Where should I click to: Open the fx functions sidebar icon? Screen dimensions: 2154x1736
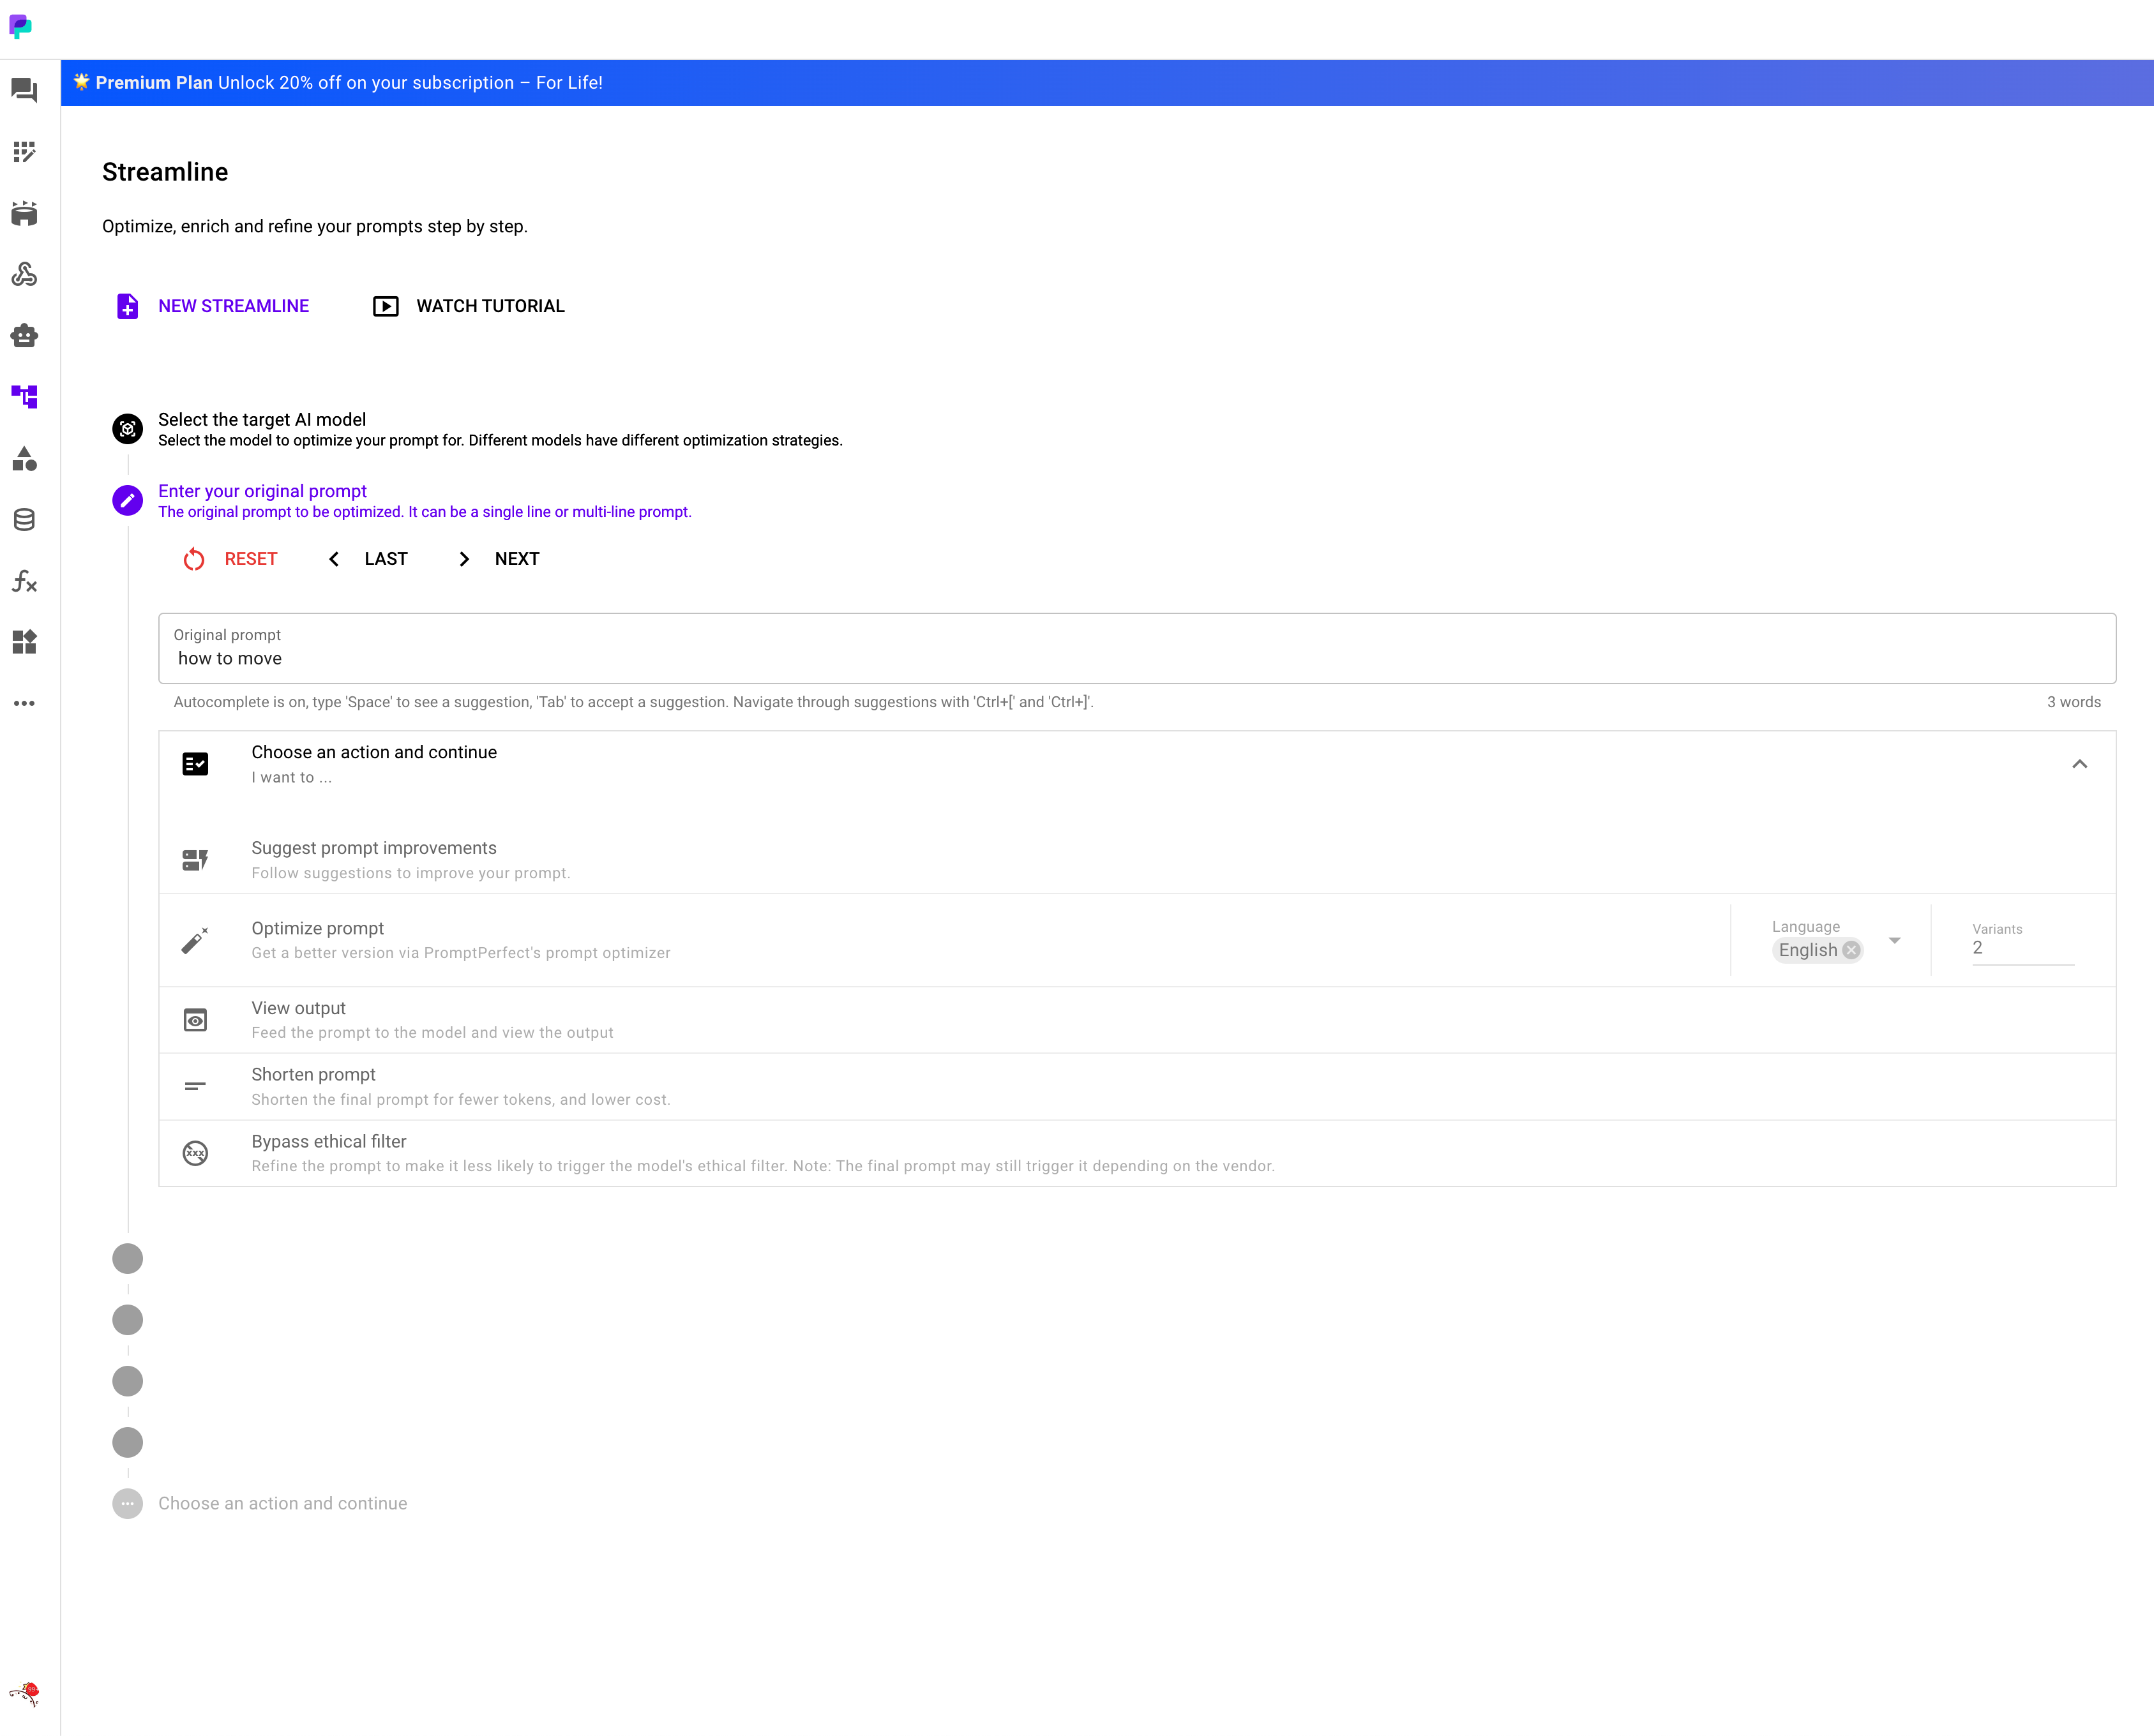coord(24,581)
